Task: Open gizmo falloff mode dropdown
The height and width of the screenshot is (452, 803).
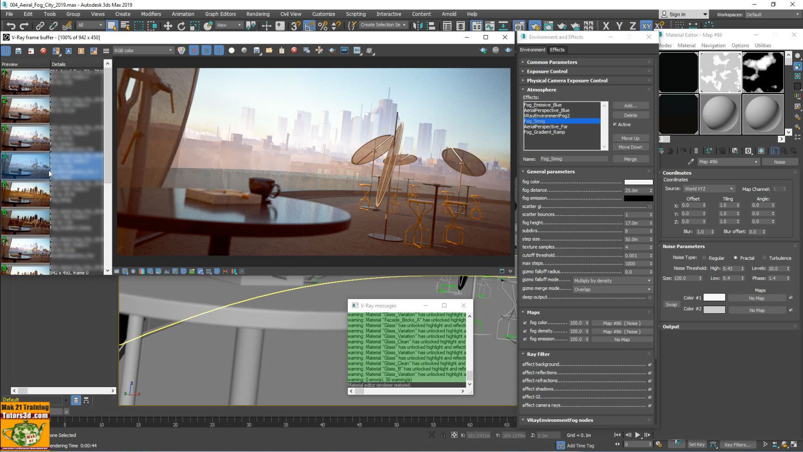Action: tap(612, 280)
